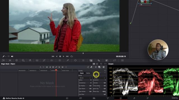
Task: Stop viewer playback
Action: (60, 56)
